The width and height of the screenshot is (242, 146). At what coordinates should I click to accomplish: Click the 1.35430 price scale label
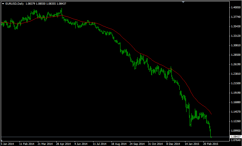point(236,26)
